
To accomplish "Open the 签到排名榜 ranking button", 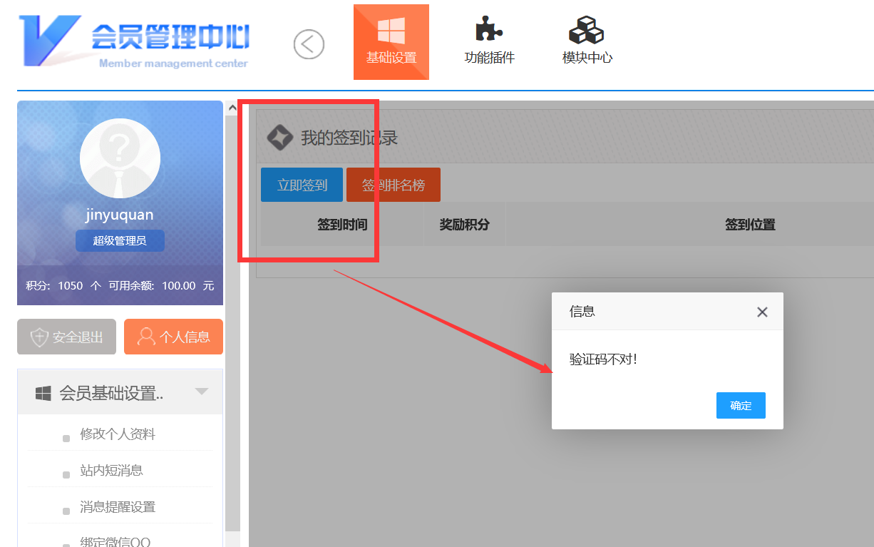I will pos(394,185).
